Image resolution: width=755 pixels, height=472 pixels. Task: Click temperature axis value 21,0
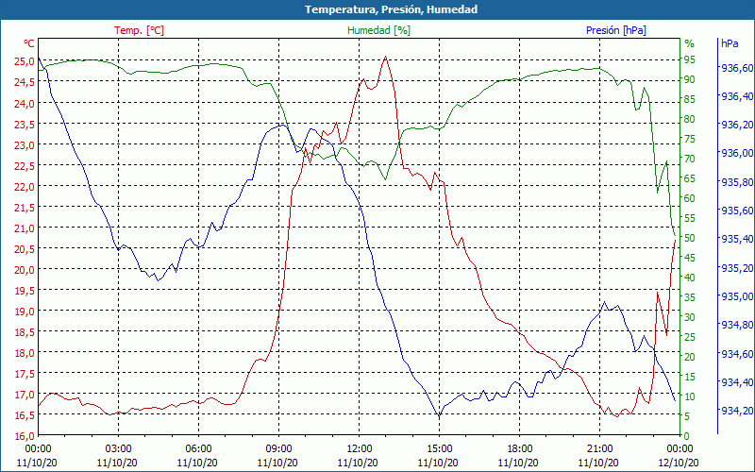click(25, 228)
